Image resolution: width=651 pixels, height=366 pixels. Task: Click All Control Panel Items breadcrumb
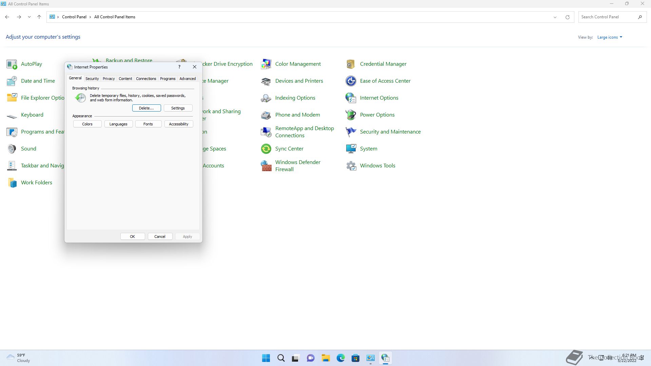pos(115,17)
